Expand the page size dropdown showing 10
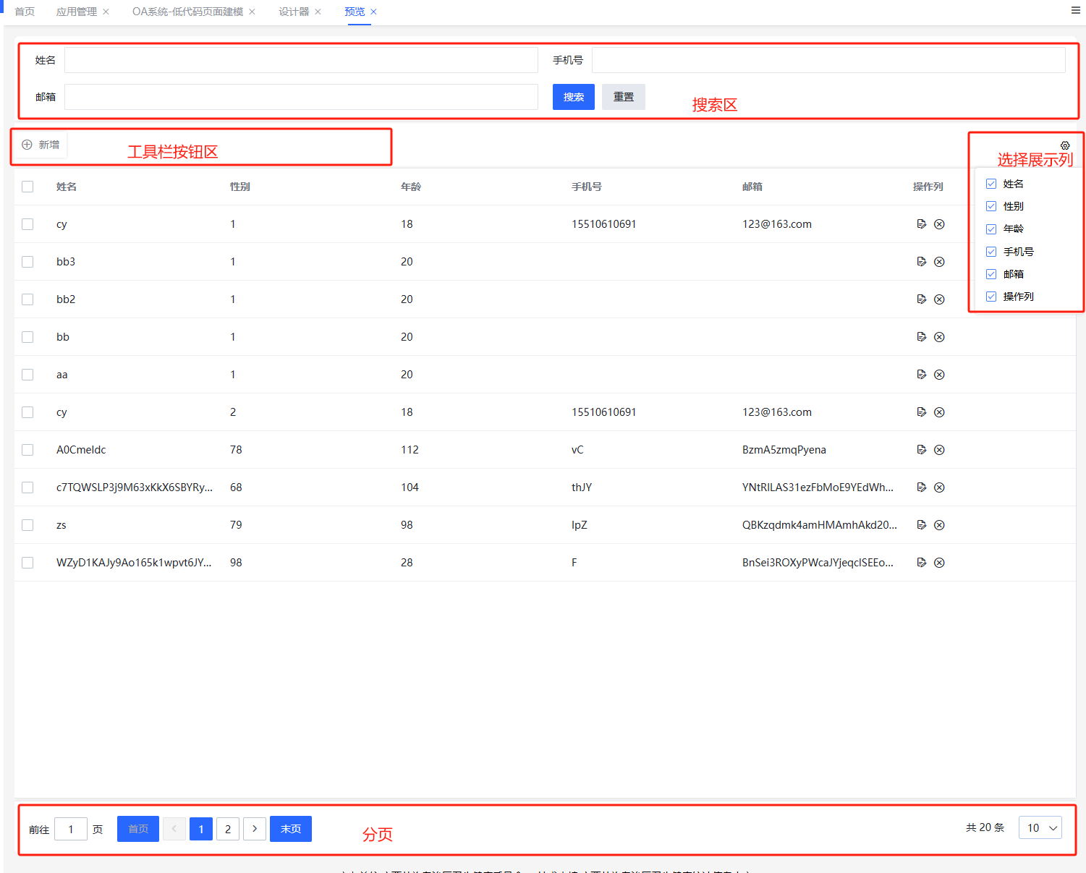This screenshot has height=873, width=1086. click(x=1040, y=828)
